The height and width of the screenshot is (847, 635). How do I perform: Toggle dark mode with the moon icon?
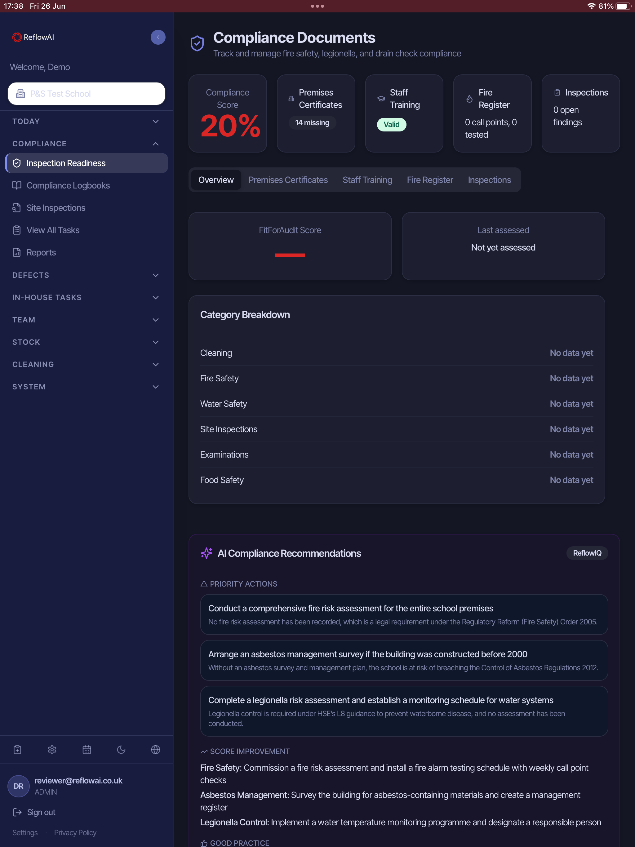[x=121, y=749]
